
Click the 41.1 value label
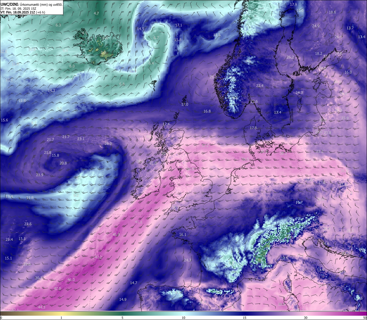(138, 222)
